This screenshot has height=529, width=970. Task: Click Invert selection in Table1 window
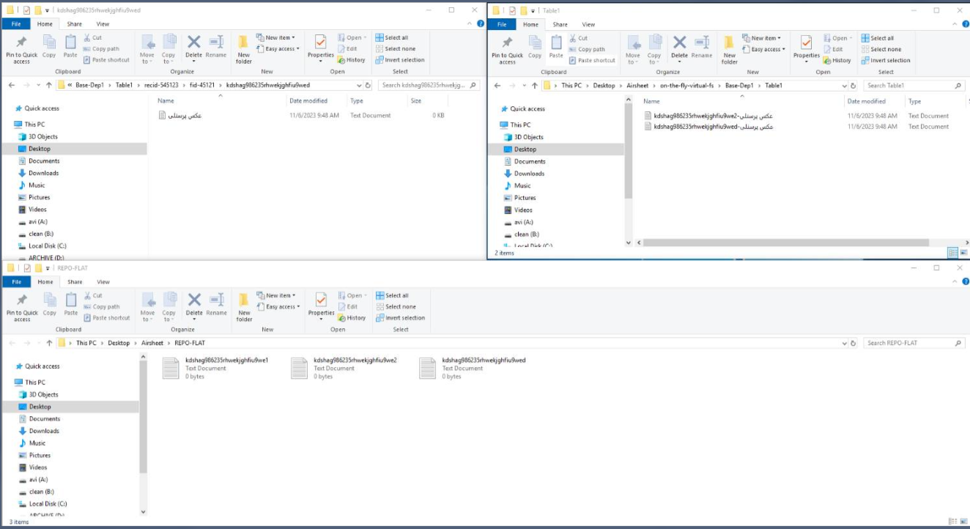pyautogui.click(x=886, y=60)
